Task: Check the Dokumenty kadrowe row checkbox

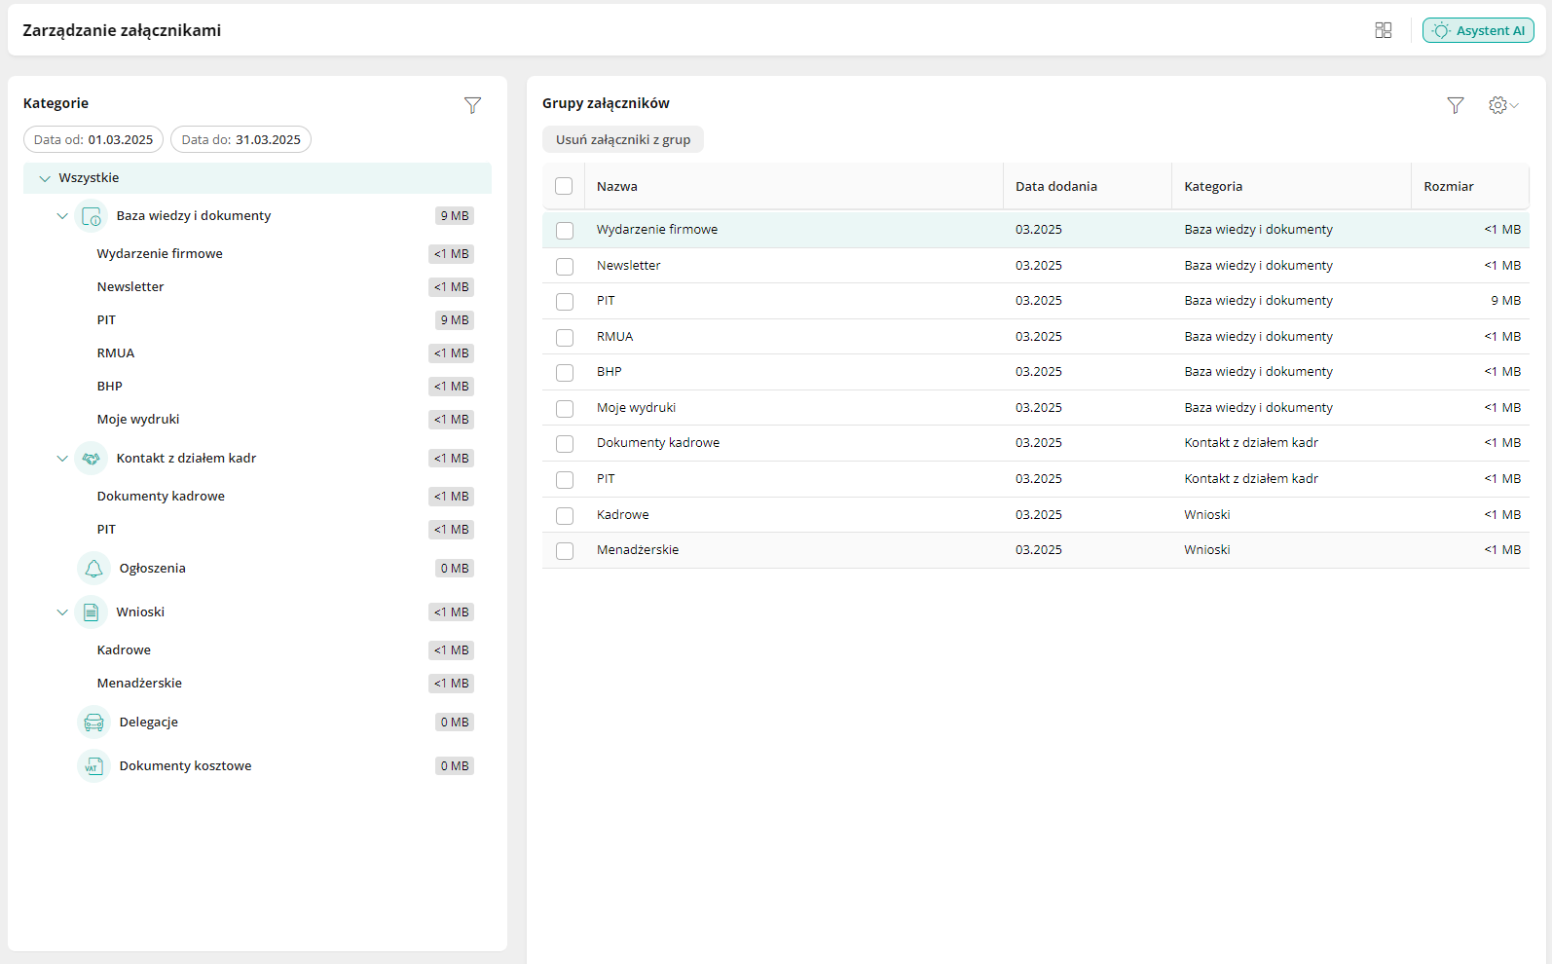Action: [x=565, y=444]
